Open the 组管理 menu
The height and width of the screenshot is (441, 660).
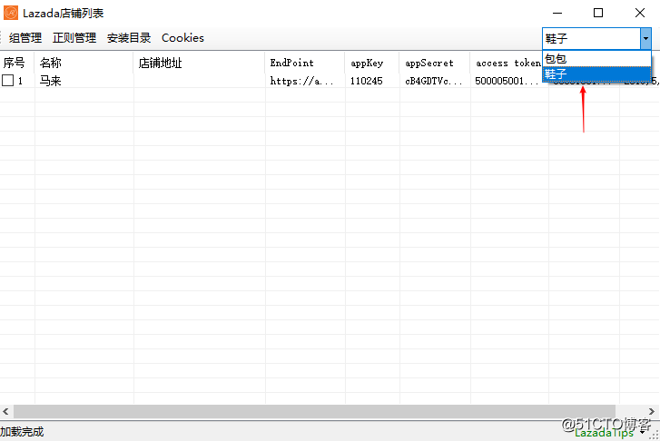pyautogui.click(x=25, y=38)
